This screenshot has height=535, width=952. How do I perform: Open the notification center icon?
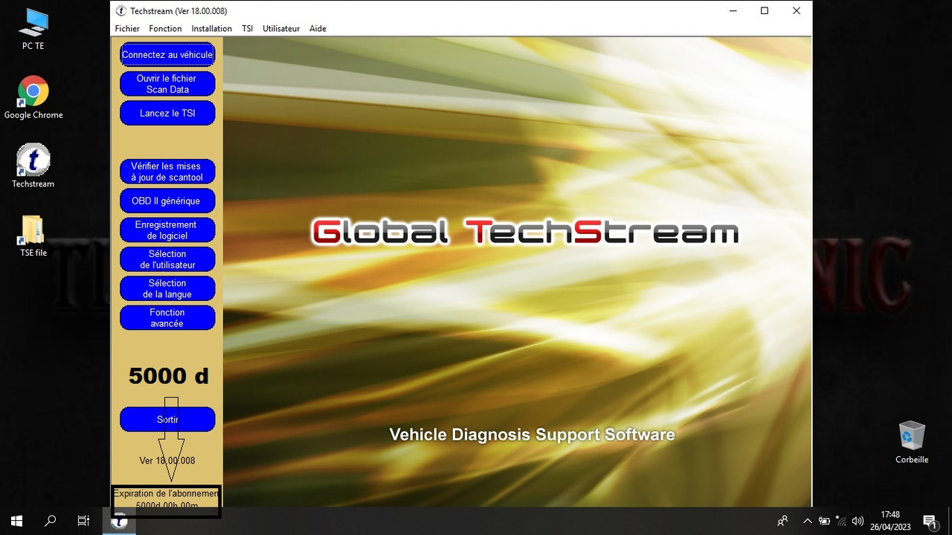[930, 521]
